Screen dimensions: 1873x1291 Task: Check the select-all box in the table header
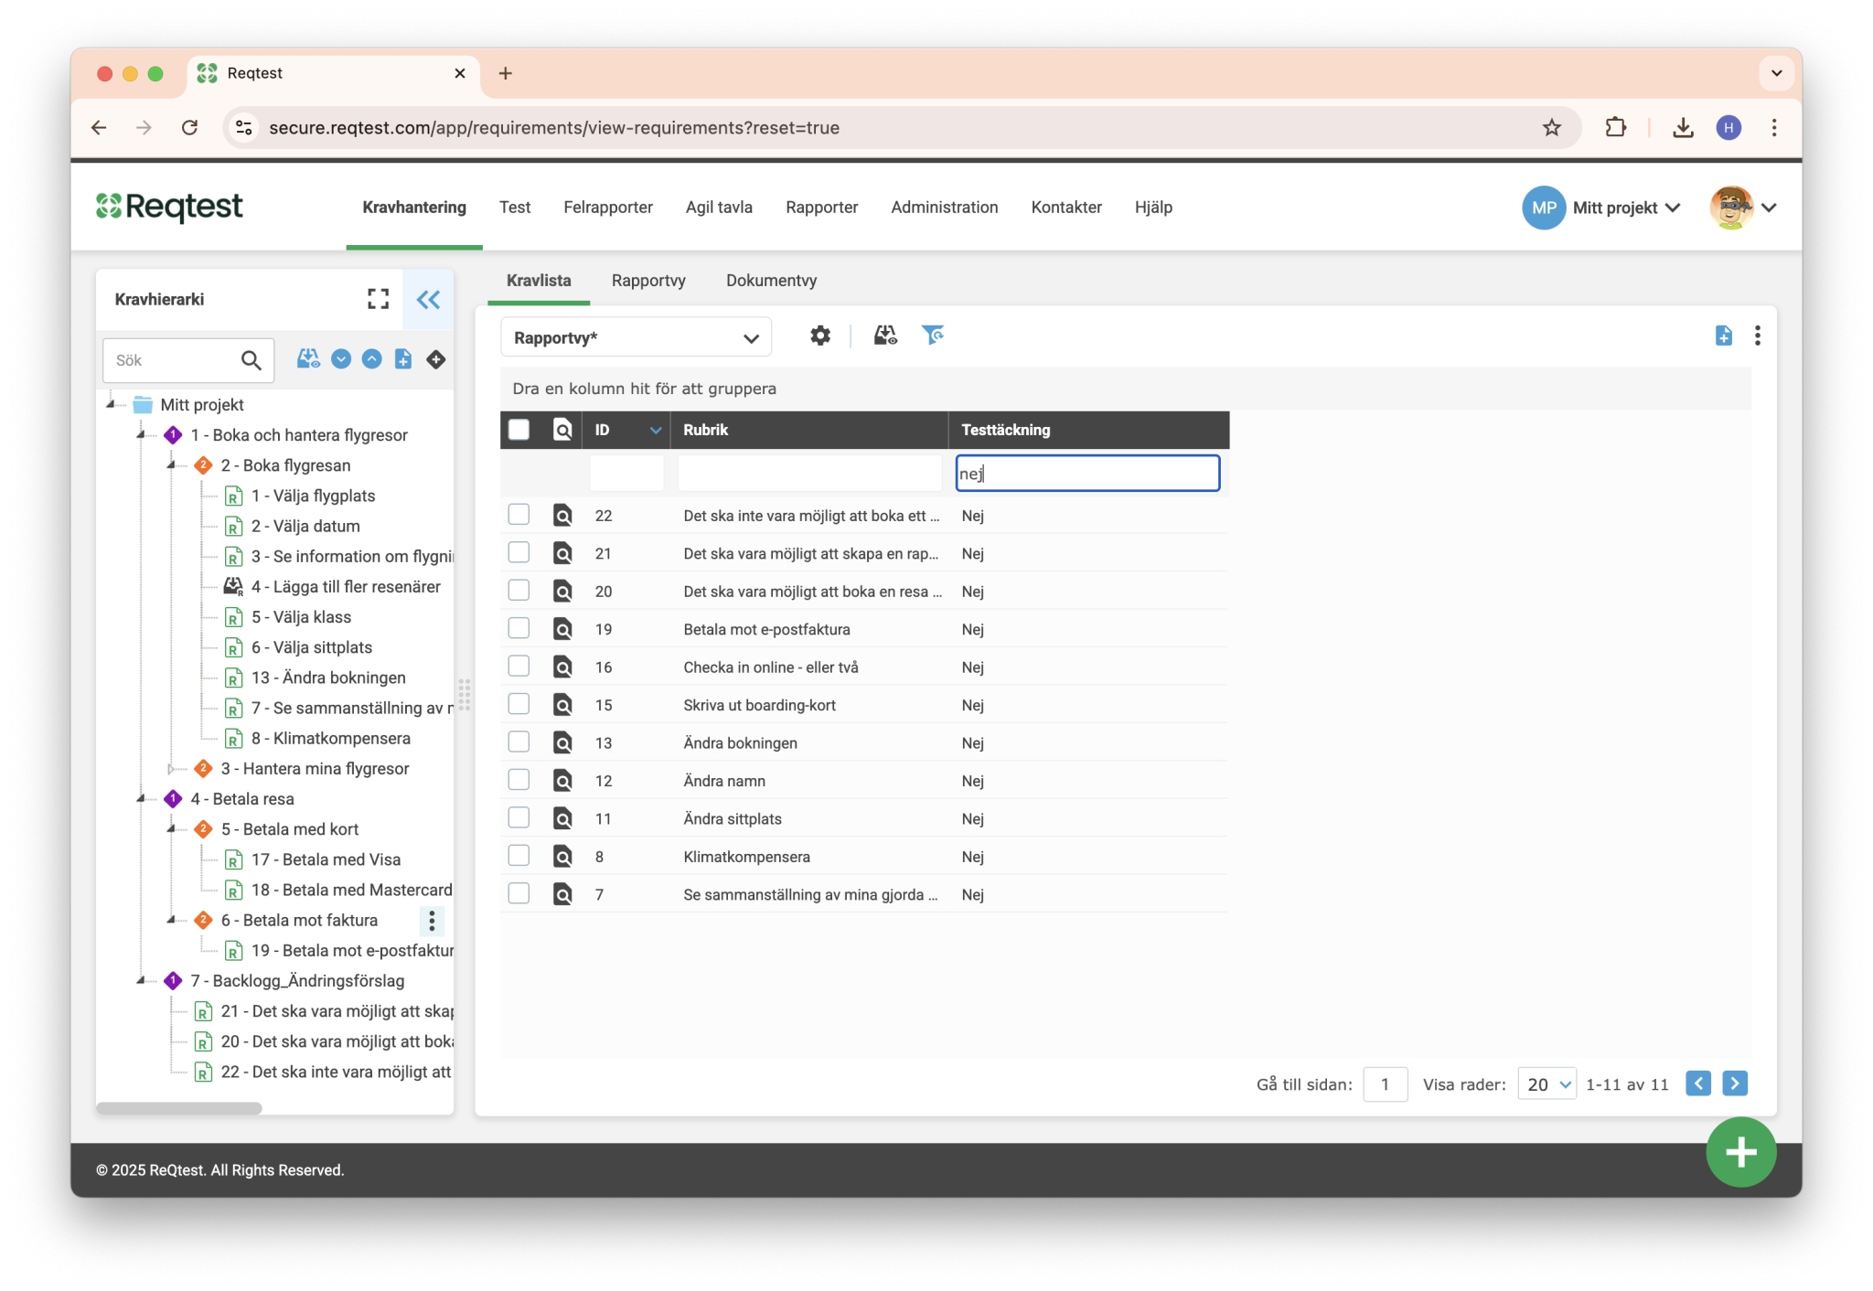[x=519, y=429]
